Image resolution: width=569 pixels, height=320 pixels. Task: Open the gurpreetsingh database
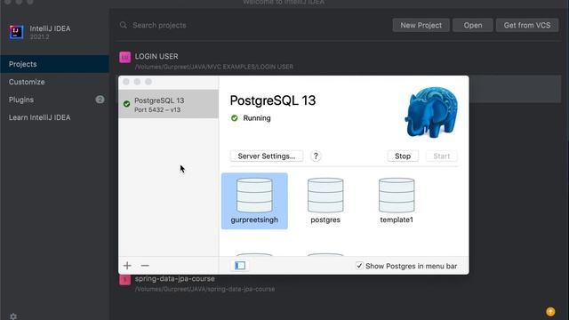pyautogui.click(x=254, y=201)
